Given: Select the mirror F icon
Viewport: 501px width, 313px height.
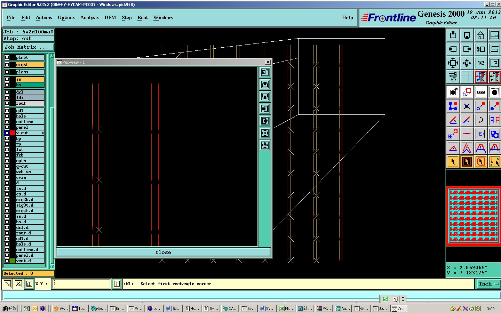Looking at the screenshot, I should click(495, 120).
